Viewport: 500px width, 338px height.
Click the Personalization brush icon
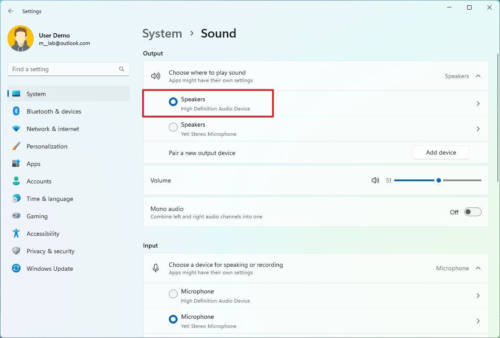[x=16, y=146]
